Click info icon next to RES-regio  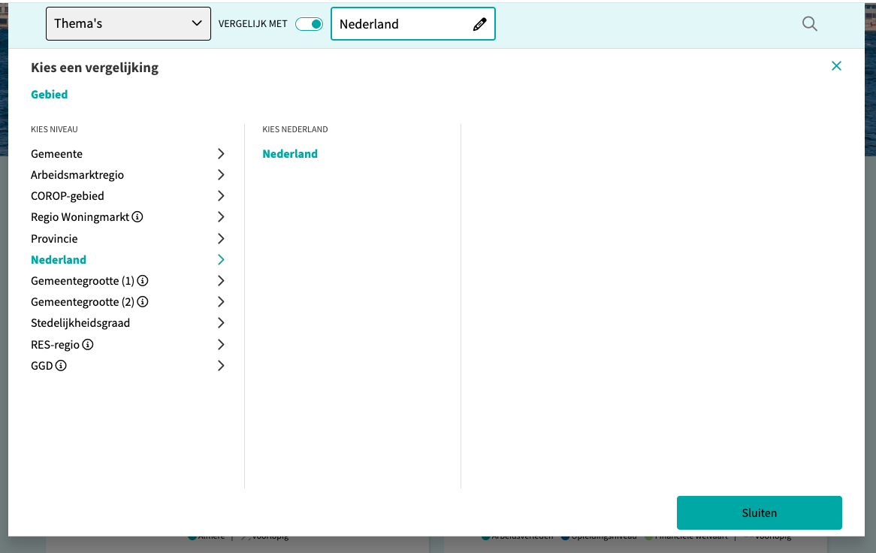pos(88,345)
